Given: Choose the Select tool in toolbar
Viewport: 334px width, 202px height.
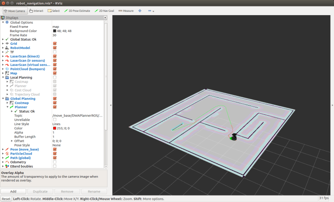Looking at the screenshot, I should [54, 10].
